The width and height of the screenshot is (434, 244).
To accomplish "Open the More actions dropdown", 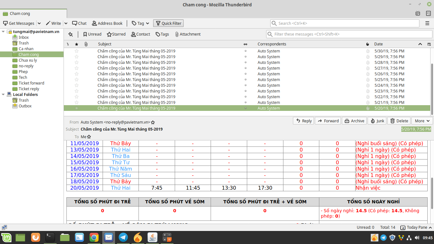I will 422,121.
